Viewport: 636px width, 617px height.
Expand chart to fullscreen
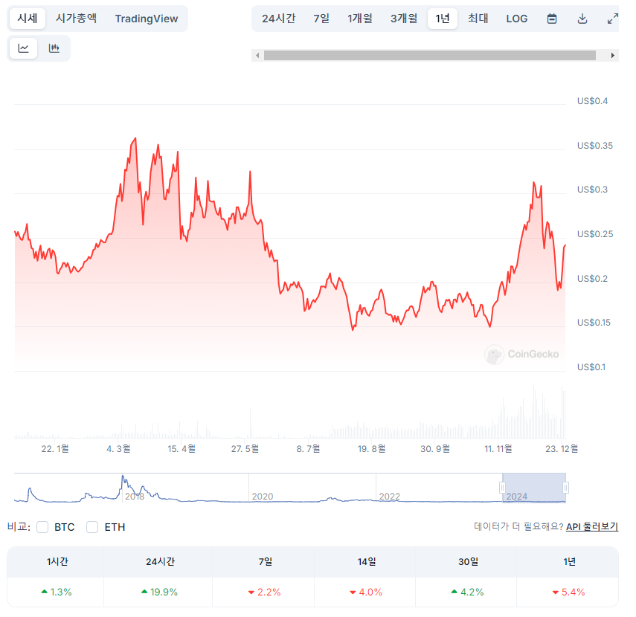click(x=612, y=19)
